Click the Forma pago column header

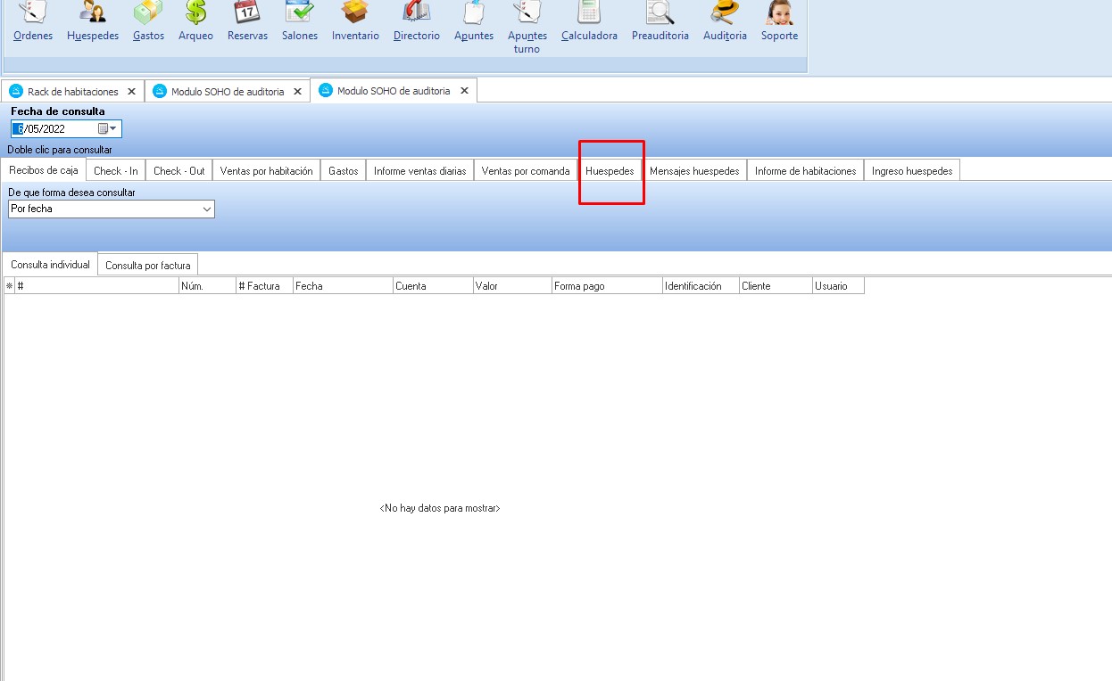pos(606,286)
